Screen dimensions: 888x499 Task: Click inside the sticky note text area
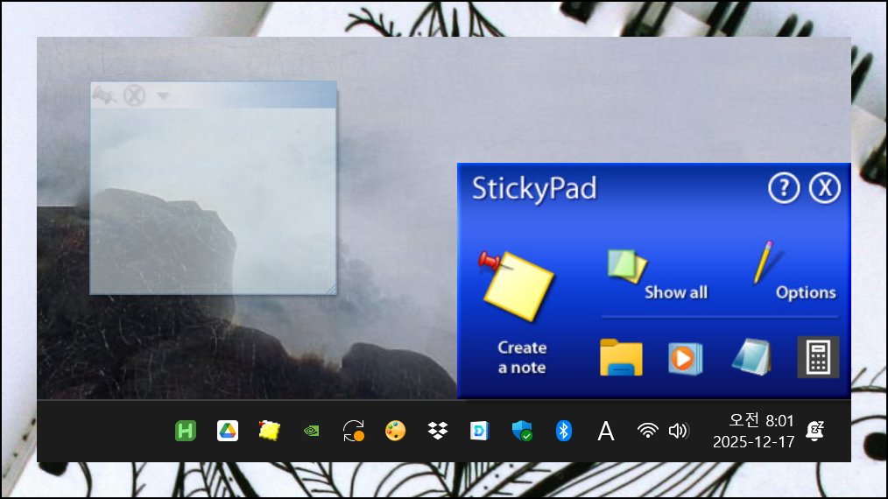[x=214, y=200]
